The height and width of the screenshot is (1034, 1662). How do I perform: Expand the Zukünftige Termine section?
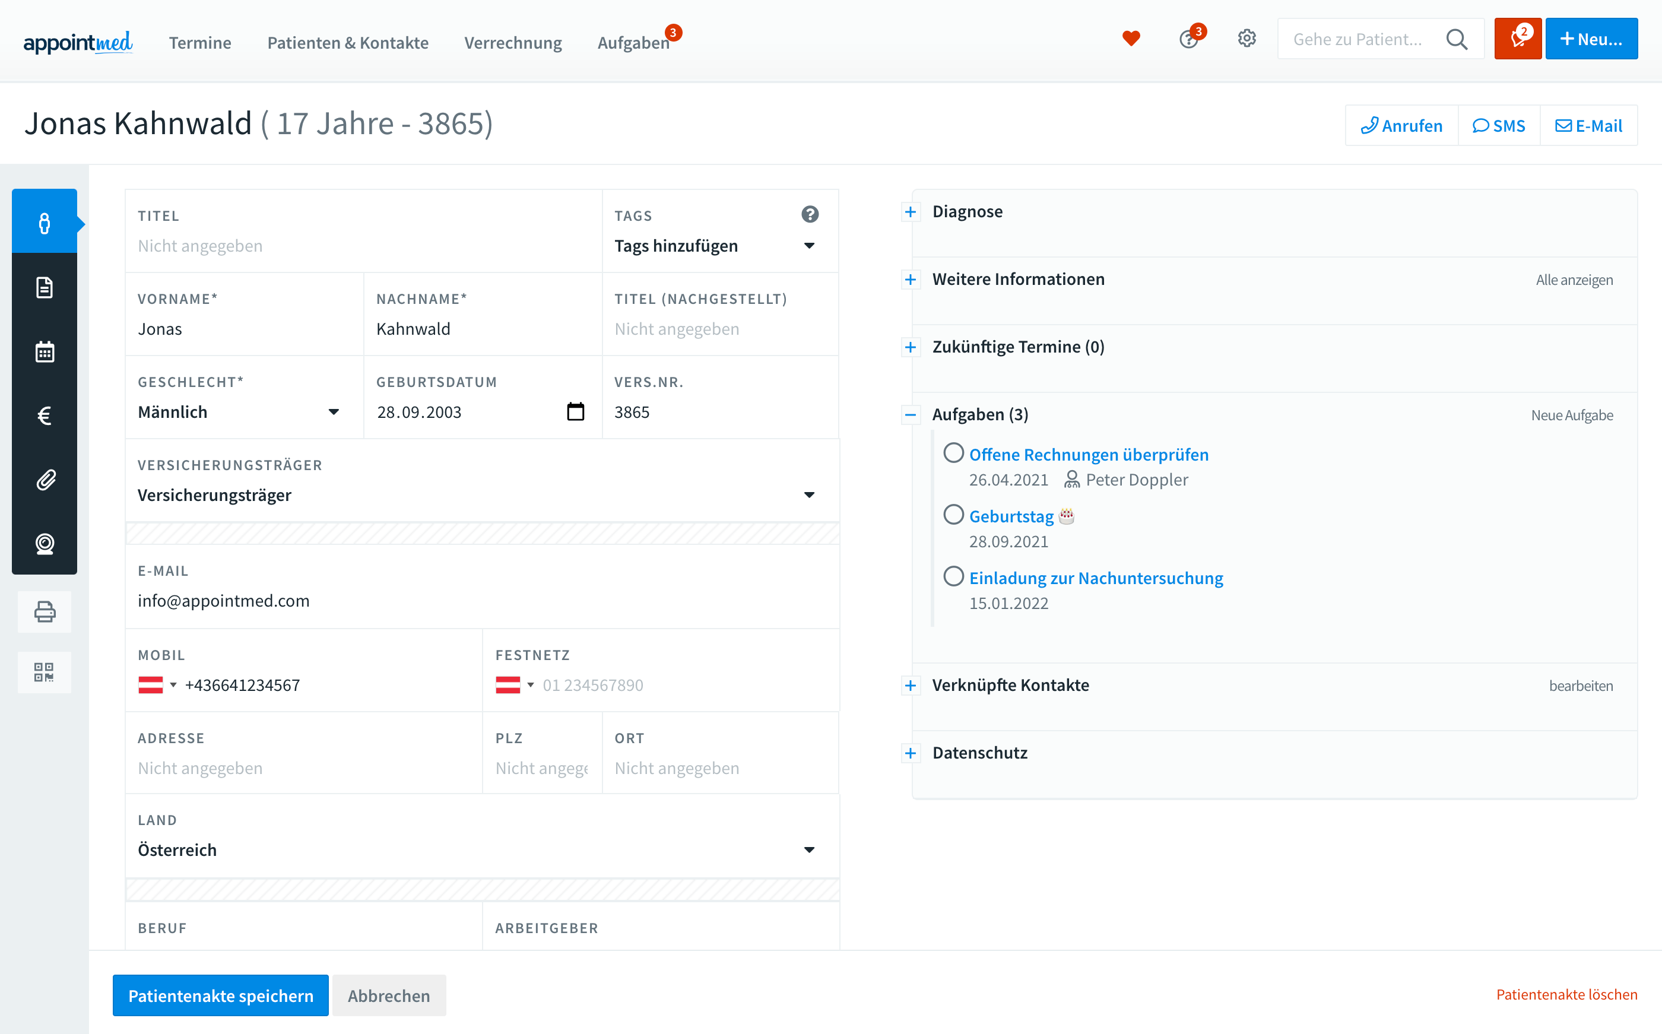pos(910,347)
